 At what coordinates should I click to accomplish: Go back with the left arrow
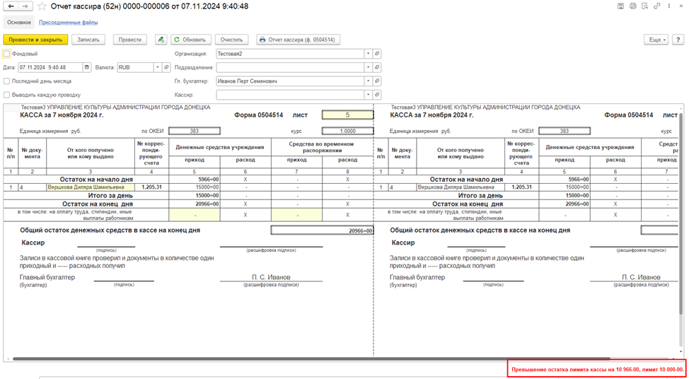click(x=11, y=6)
